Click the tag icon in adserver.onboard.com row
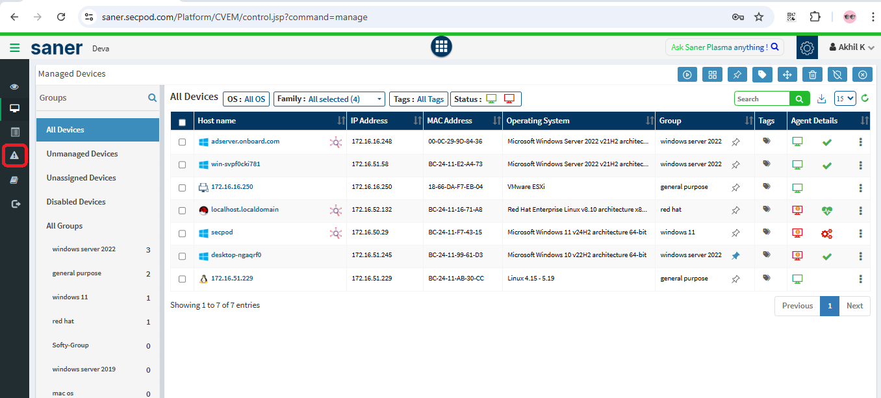Image resolution: width=881 pixels, height=398 pixels. (766, 140)
